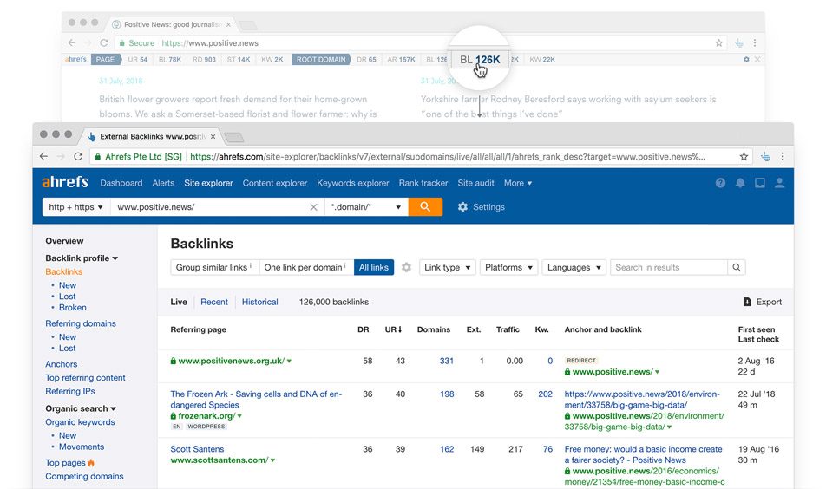The width and height of the screenshot is (826, 489).
Task: Expand the More menu in header
Action: pos(518,183)
